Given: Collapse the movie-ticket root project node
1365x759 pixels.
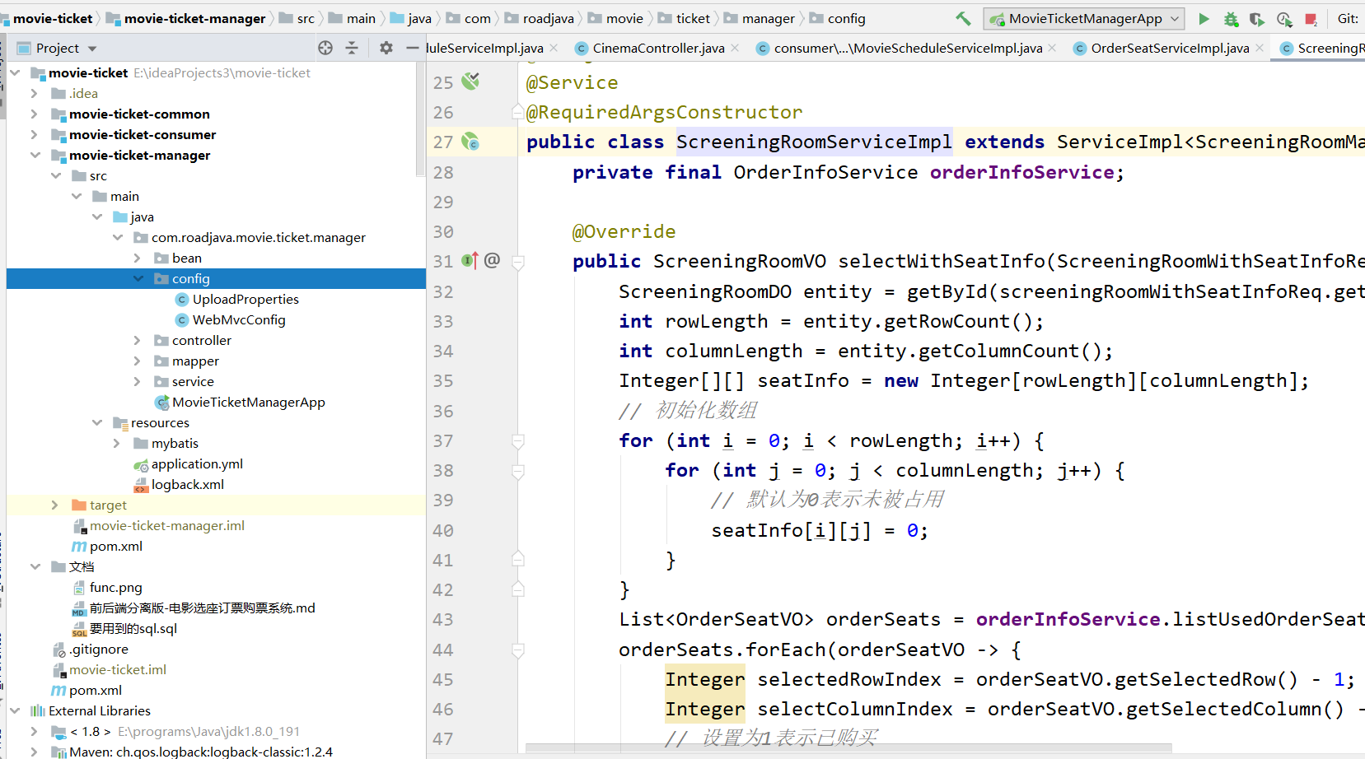Looking at the screenshot, I should point(15,72).
